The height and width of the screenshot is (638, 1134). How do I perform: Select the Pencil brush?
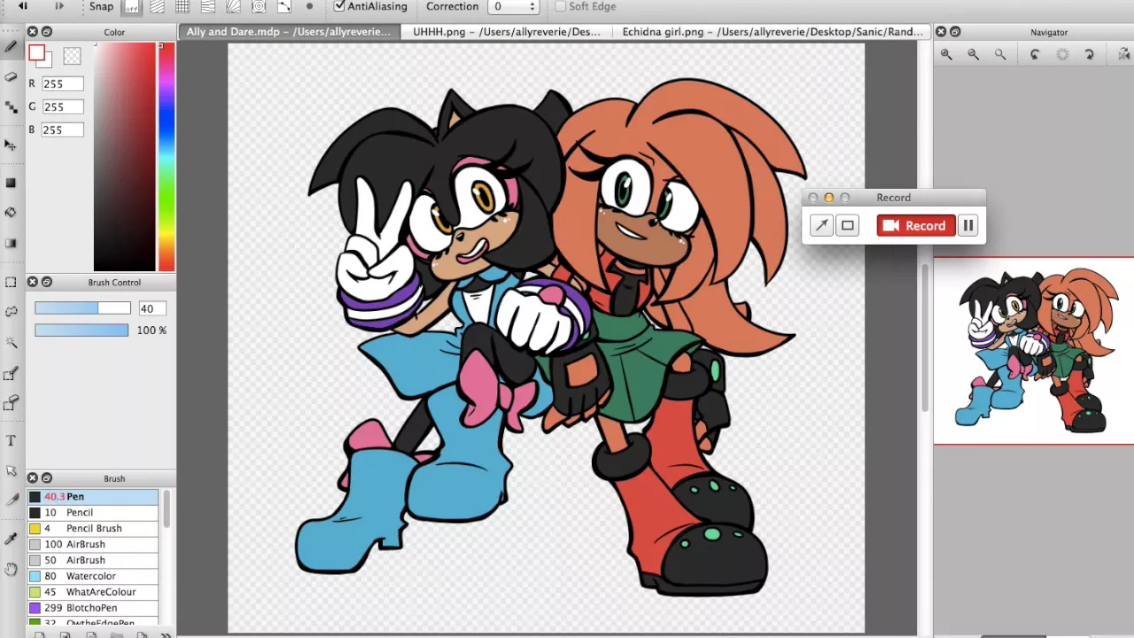click(x=92, y=513)
